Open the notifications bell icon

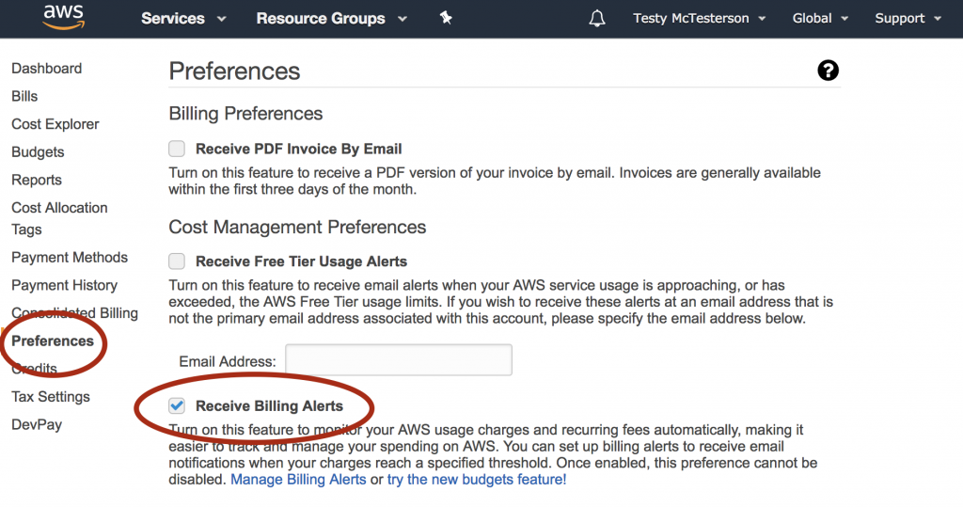597,19
